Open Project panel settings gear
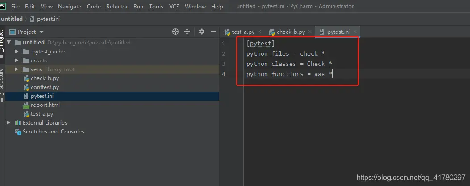The width and height of the screenshot is (470, 186). [x=202, y=32]
